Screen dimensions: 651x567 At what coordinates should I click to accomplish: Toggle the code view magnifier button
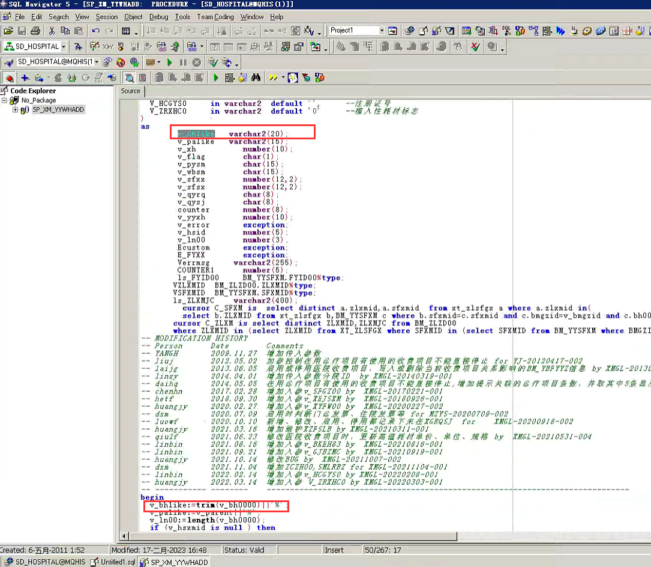click(x=129, y=77)
